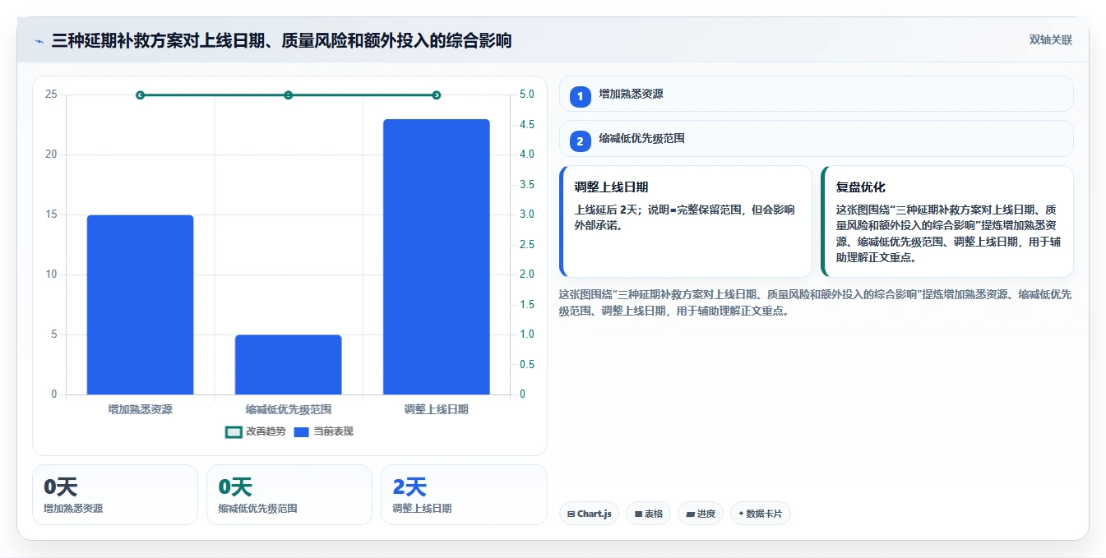Click the 表格 tag

(649, 514)
